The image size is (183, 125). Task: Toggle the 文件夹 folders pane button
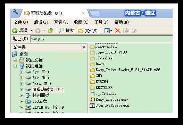pos(88,31)
